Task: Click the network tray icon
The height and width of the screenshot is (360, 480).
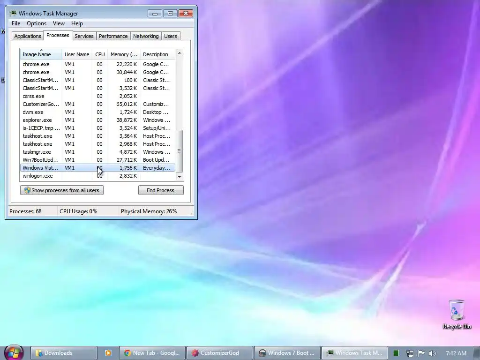Action: (x=410, y=353)
